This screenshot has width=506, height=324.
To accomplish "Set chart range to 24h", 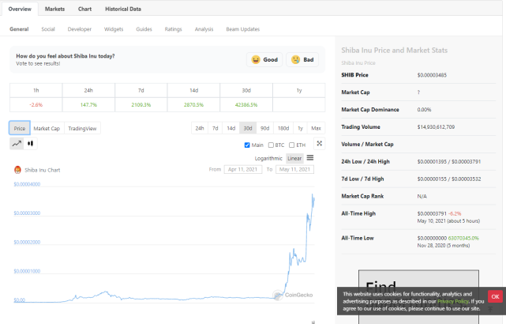I will point(200,128).
